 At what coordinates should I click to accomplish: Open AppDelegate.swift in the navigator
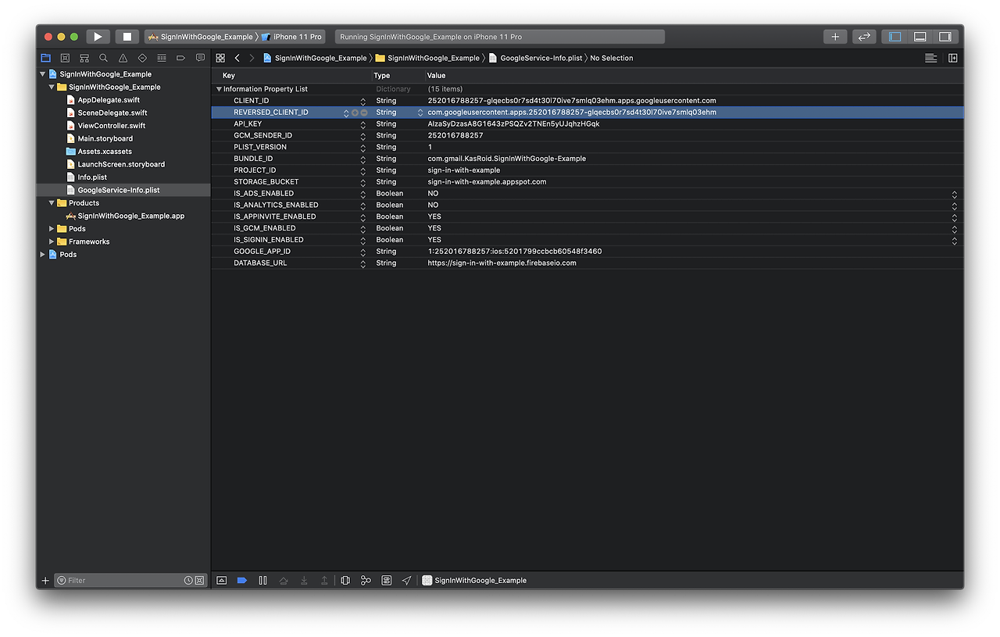[x=109, y=100]
